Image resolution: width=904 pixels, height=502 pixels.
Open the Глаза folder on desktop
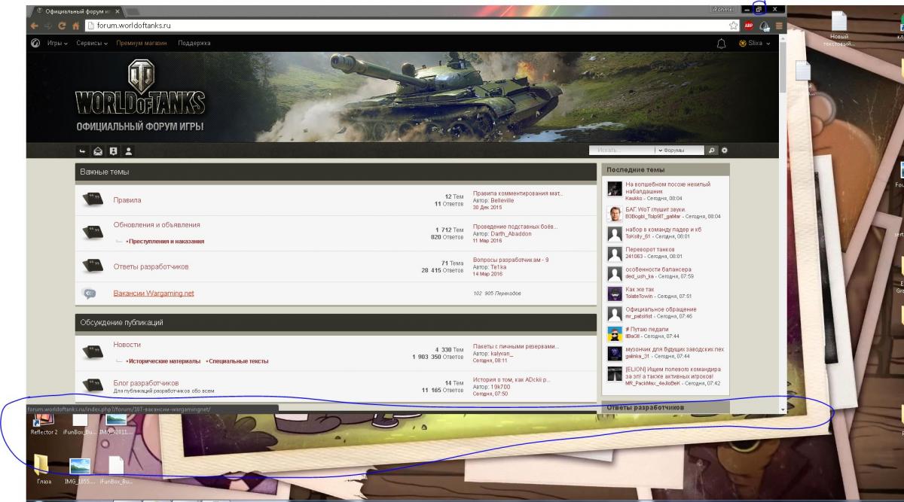[x=42, y=470]
